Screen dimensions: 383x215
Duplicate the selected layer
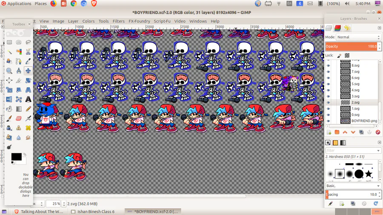361,132
